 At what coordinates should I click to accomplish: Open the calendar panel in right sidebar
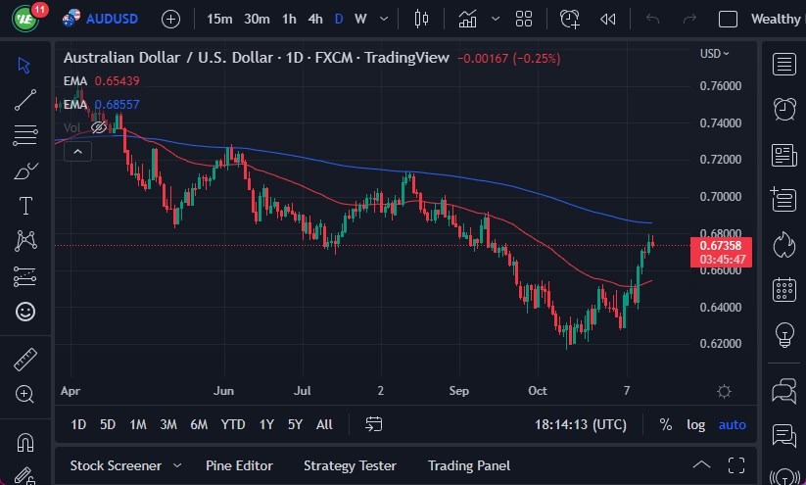(x=783, y=289)
